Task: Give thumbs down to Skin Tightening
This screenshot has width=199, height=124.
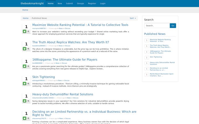Action: point(28,83)
